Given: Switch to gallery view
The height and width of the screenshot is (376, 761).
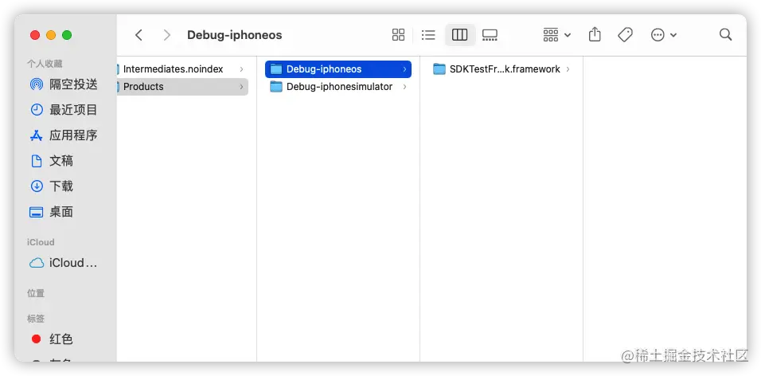Looking at the screenshot, I should pyautogui.click(x=490, y=34).
